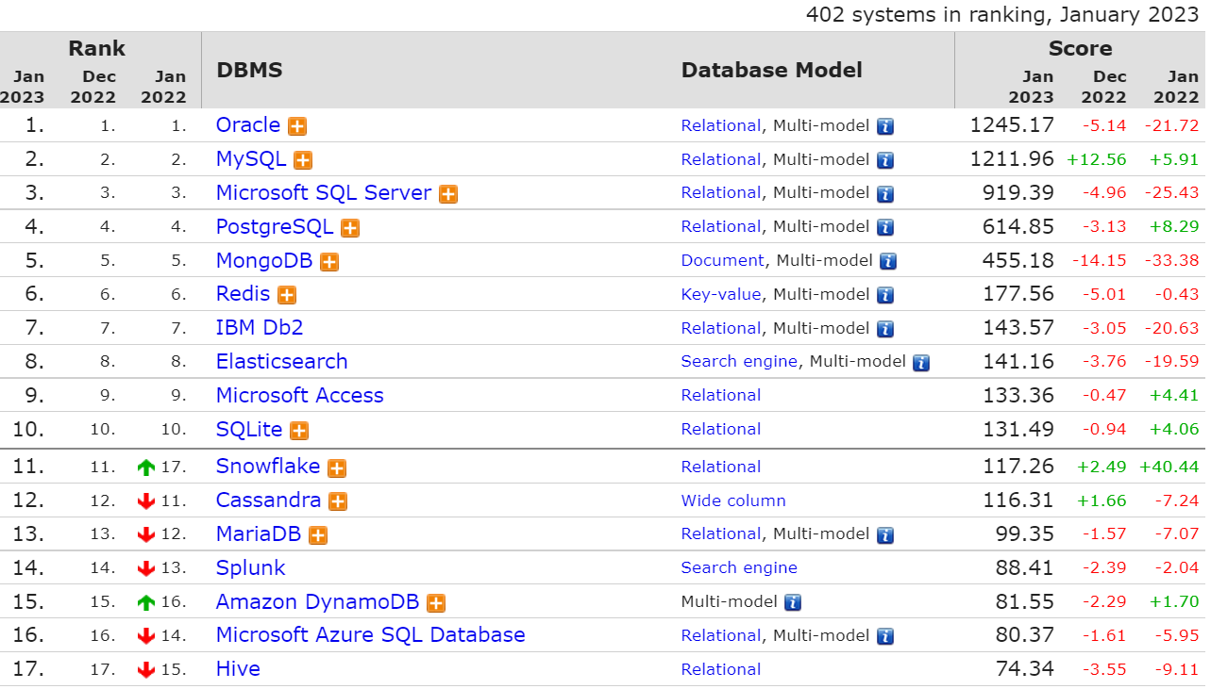Screen dimensions: 1211x689
Task: Click the plus icon next to SQLite
Action: pos(299,431)
